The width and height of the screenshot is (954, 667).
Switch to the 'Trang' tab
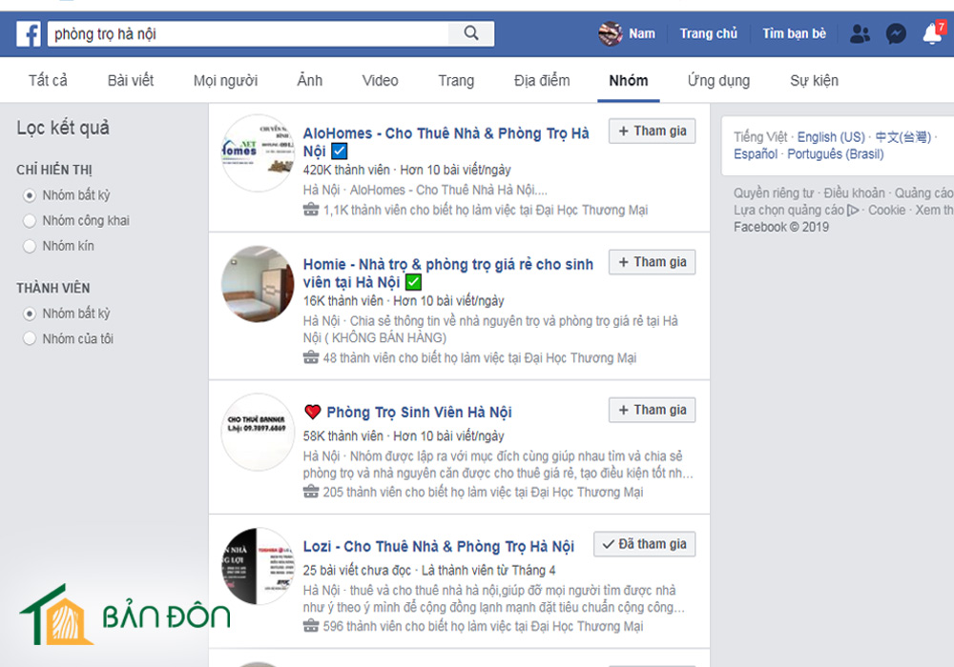tap(456, 81)
